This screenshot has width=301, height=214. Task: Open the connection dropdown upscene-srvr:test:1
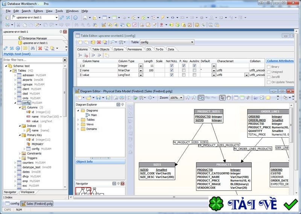click(x=56, y=17)
